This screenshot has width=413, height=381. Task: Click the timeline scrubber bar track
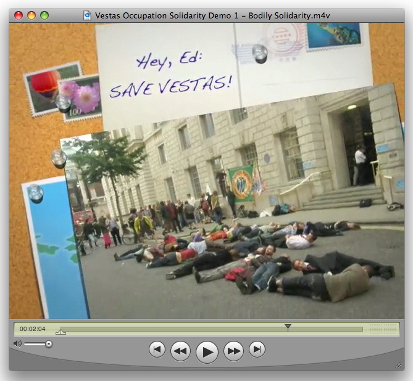212,329
